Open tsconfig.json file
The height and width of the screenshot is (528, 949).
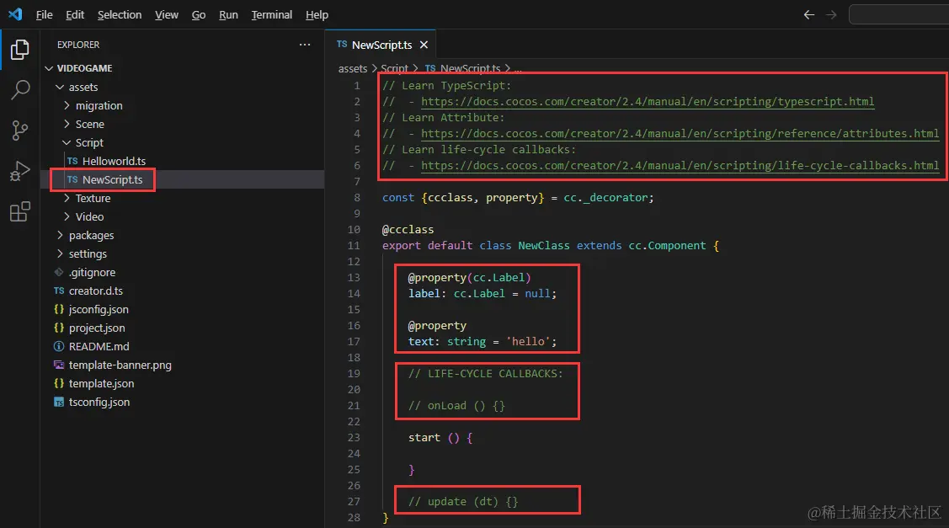pos(183,402)
